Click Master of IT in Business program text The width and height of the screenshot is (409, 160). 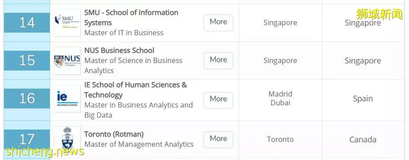(x=124, y=33)
